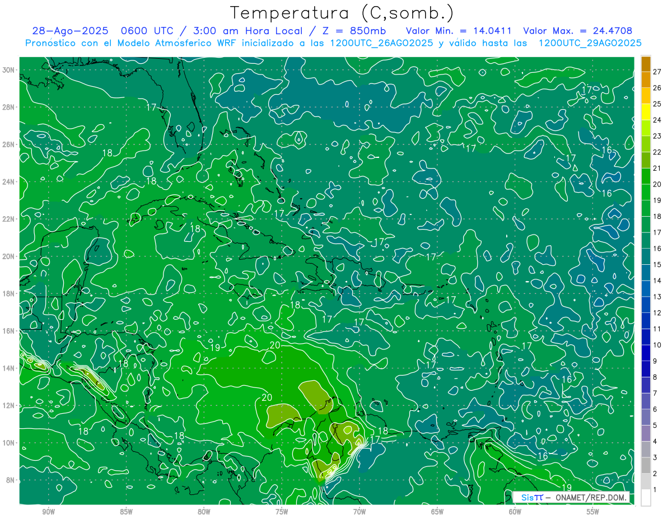672x519 pixels.
Task: Click 'Valor Min. = 14.0411' value
Action: coord(459,31)
